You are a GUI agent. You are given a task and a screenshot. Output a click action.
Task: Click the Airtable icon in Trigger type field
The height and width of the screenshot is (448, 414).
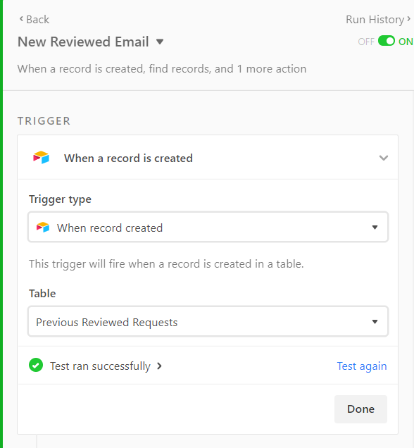tap(43, 228)
